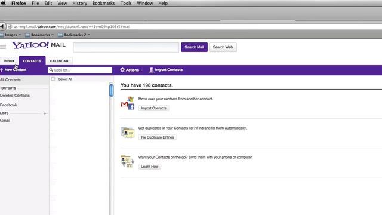This screenshot has height=215, width=382.
Task: Focus the Look for contacts field
Action: tap(80, 70)
